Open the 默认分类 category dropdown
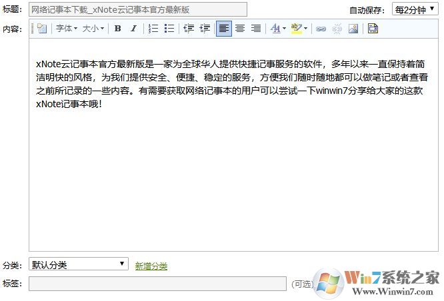This screenshot has height=301, width=444. click(79, 264)
